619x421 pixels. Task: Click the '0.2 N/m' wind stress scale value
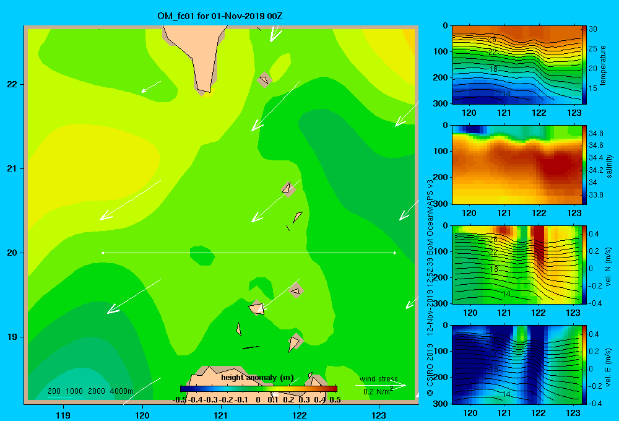[x=377, y=392]
